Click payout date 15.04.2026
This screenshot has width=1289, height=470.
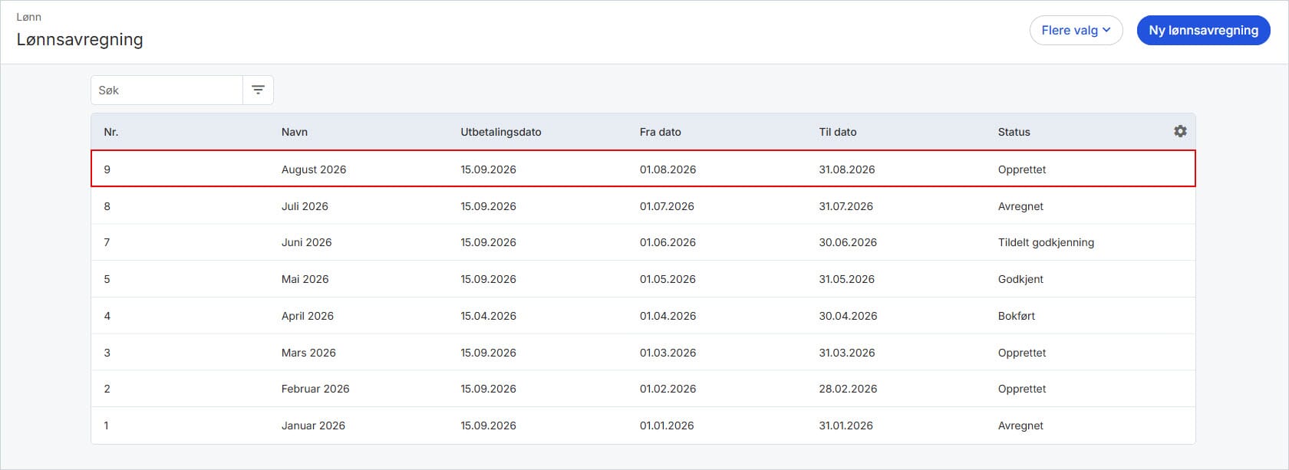click(488, 316)
